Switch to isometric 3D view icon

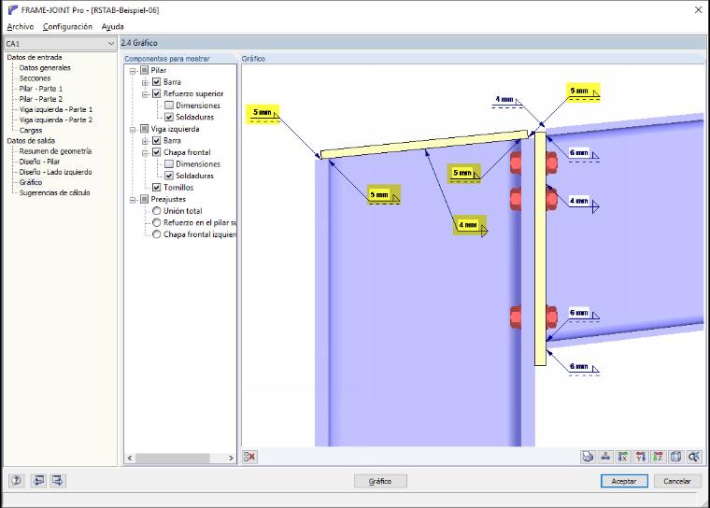(676, 457)
